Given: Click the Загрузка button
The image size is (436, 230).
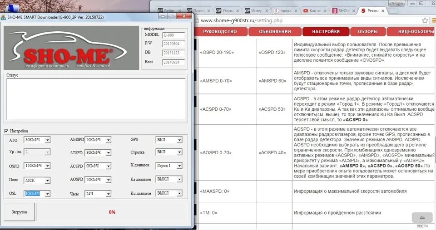Looking at the screenshot, I should coord(19,212).
